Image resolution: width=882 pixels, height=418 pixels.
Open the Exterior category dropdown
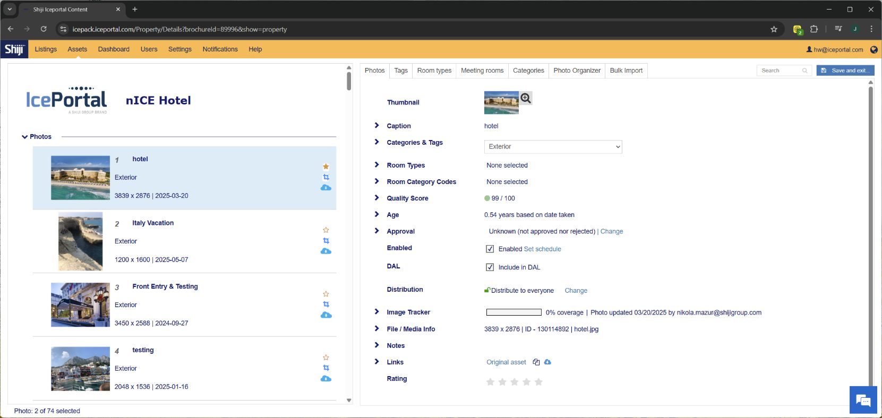pos(553,147)
